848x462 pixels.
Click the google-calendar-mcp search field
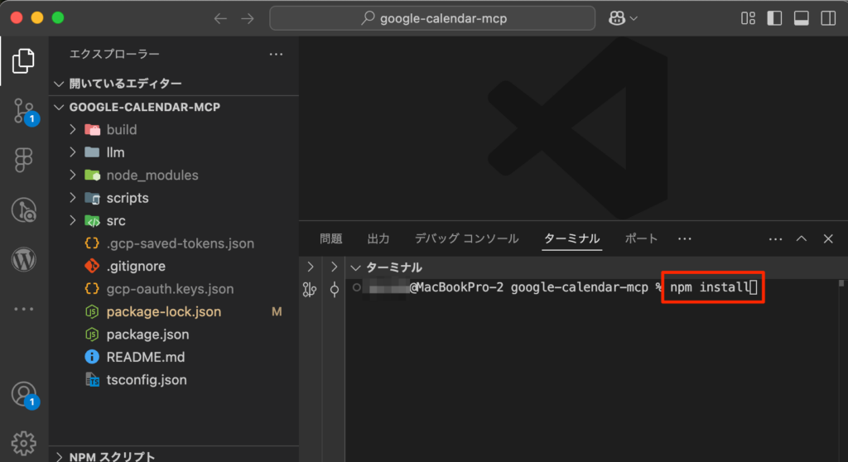click(432, 18)
